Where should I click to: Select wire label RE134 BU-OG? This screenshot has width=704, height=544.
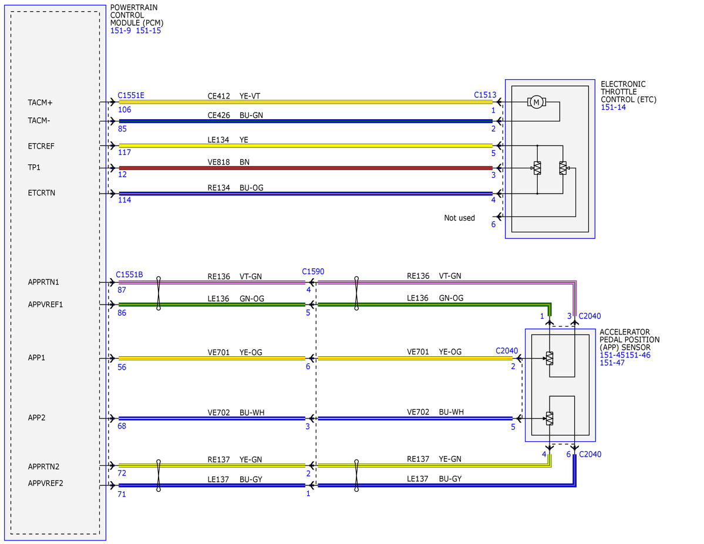point(235,188)
